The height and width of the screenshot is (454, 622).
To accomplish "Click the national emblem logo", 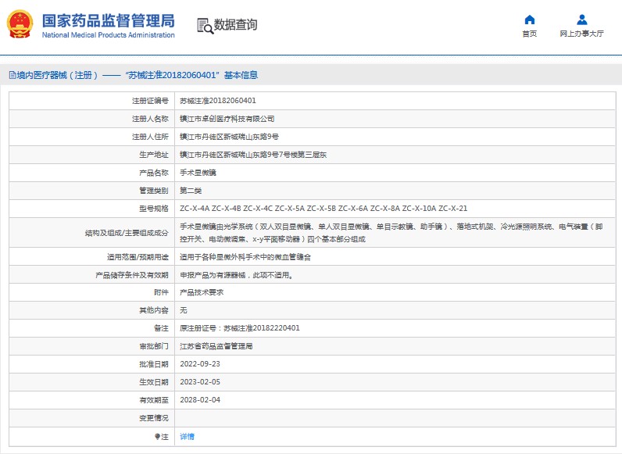I will point(20,25).
